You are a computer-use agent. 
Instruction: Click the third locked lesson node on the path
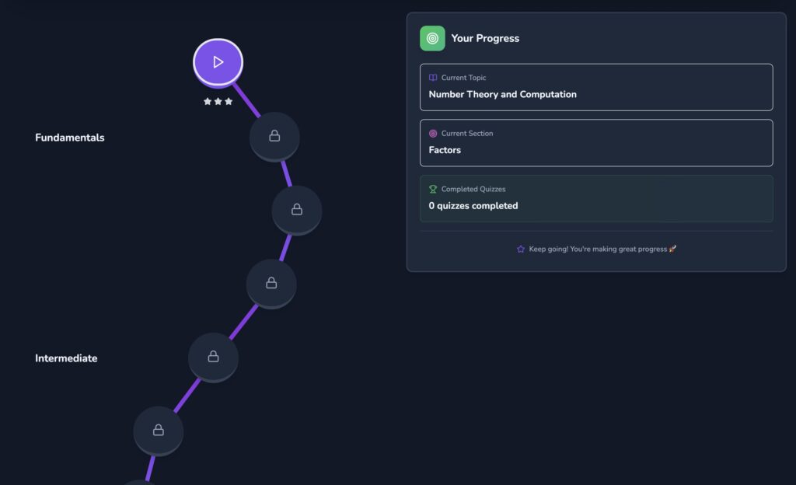[271, 283]
